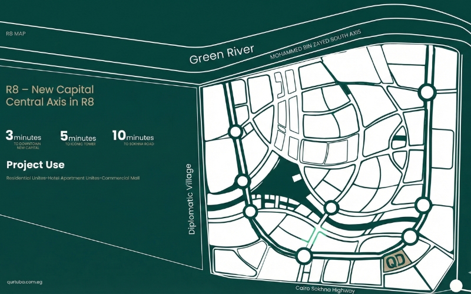Click the Green River label

pos(221,55)
